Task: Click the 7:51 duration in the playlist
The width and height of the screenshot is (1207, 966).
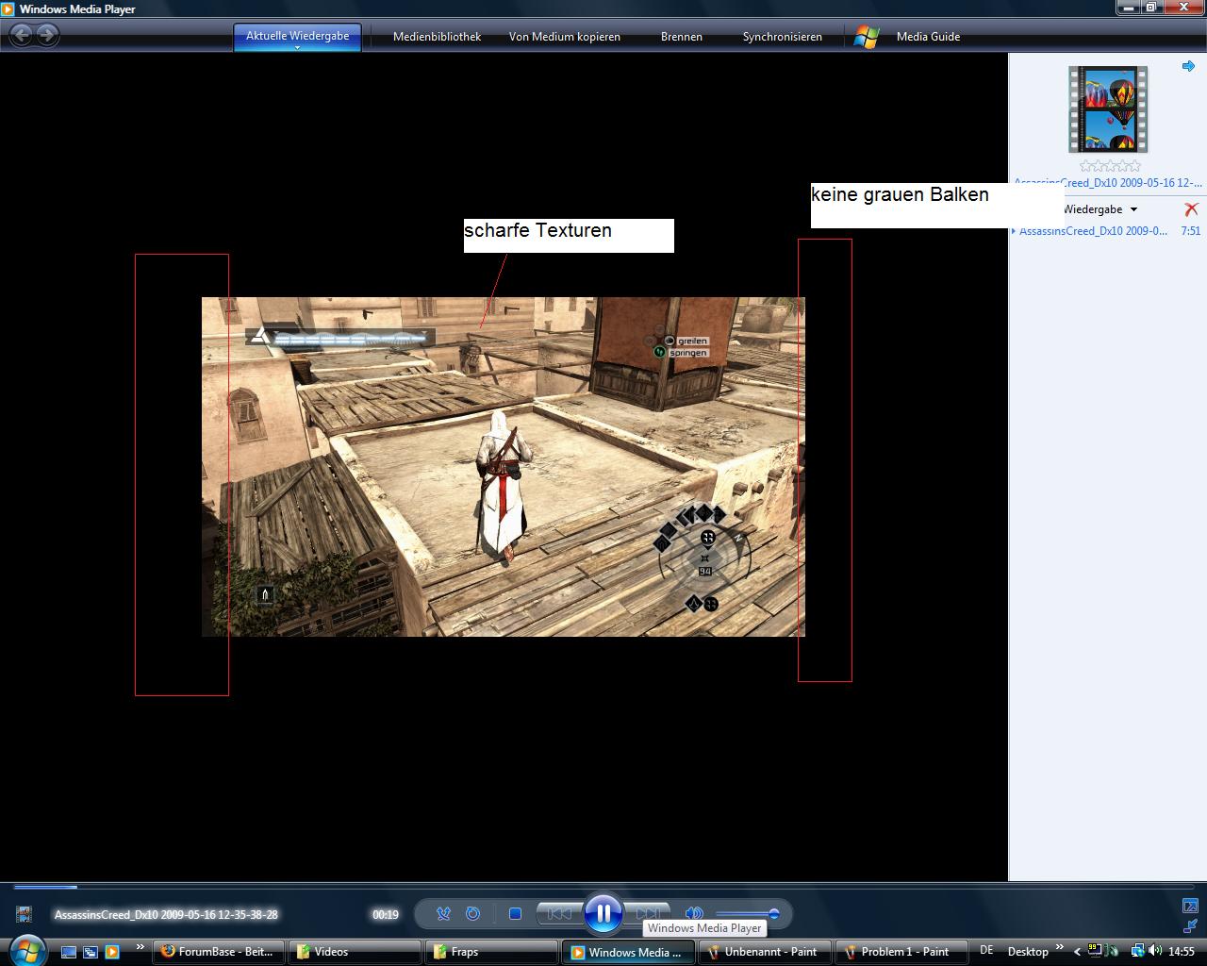Action: click(1190, 231)
